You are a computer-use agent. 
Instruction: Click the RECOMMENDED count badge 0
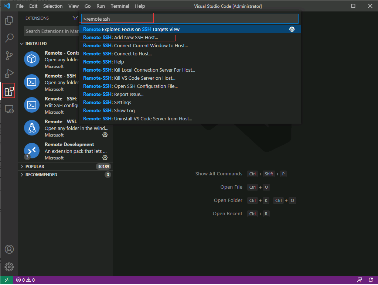point(108,175)
